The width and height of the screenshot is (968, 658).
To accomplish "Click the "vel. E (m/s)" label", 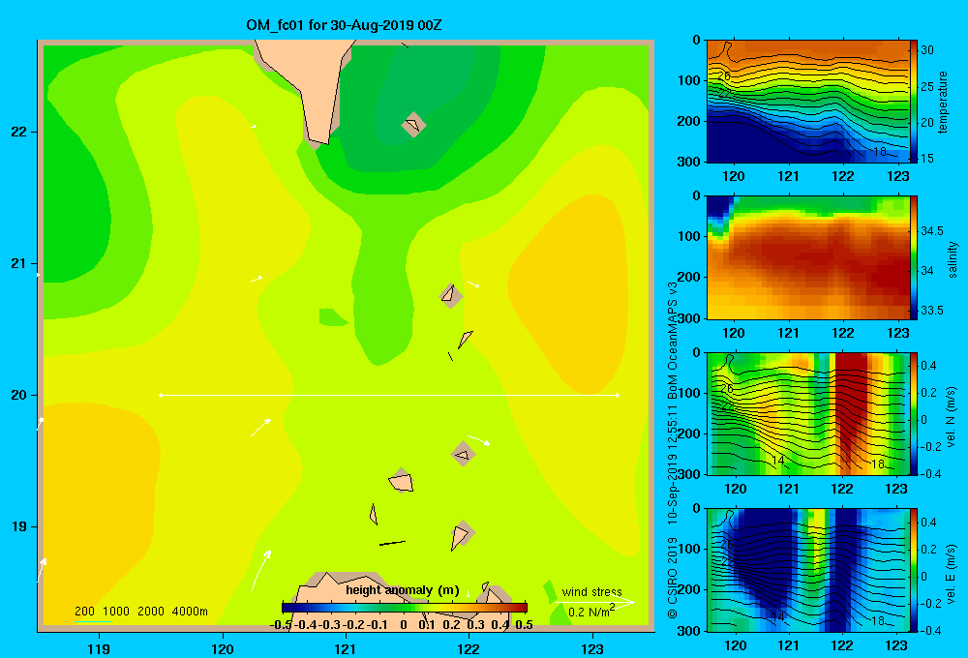I will 951,574.
